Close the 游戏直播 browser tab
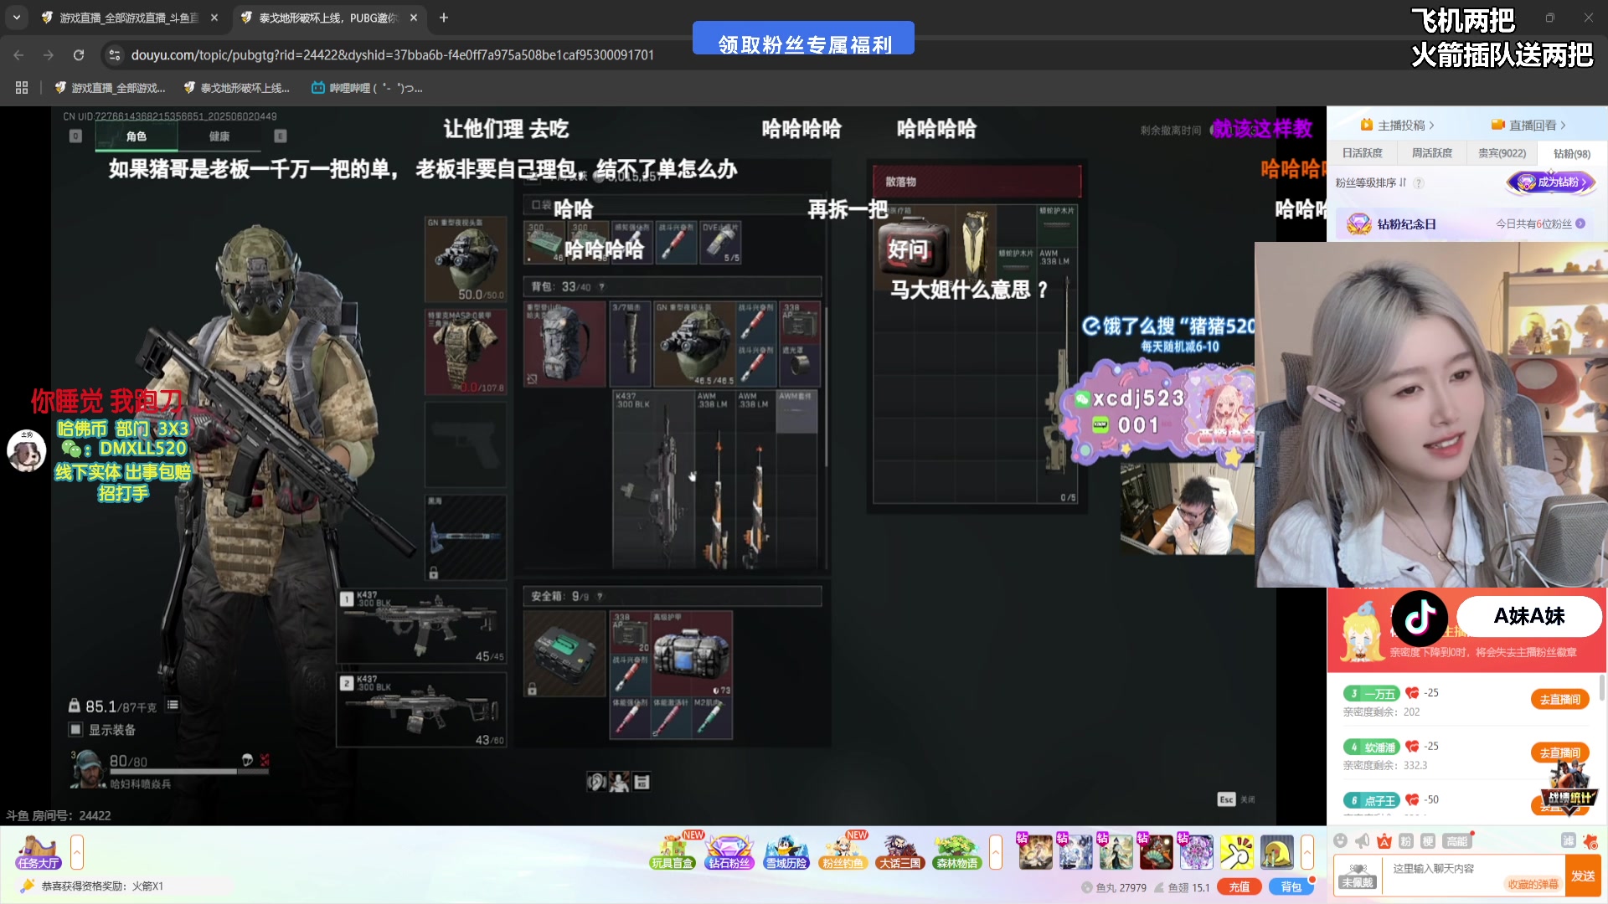The width and height of the screenshot is (1608, 904). (214, 18)
